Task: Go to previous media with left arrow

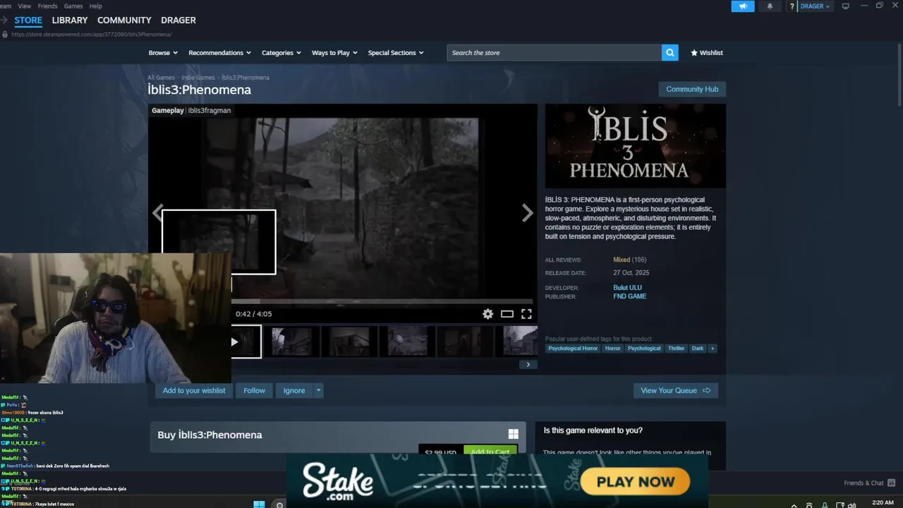Action: [157, 213]
